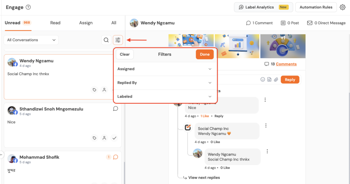The height and width of the screenshot is (184, 350).
Task: Switch to the Read tab
Action: 55,23
